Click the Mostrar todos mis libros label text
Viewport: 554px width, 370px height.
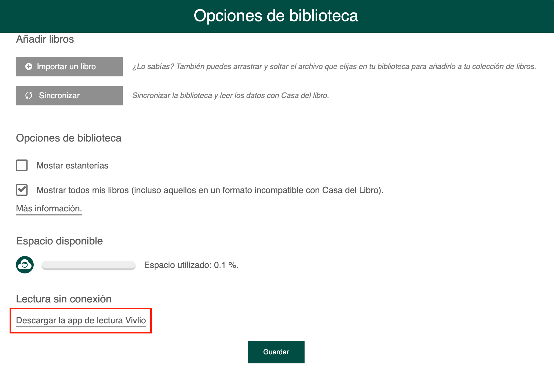coord(210,190)
